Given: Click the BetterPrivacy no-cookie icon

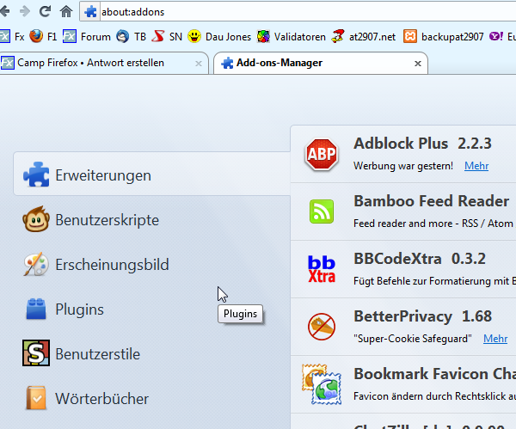Looking at the screenshot, I should (322, 327).
